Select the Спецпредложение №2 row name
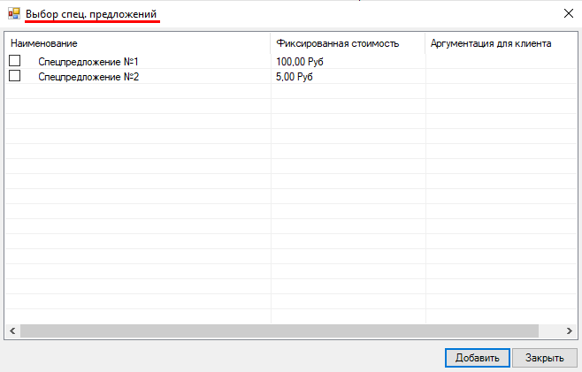Image resolution: width=582 pixels, height=372 pixels. 88,77
